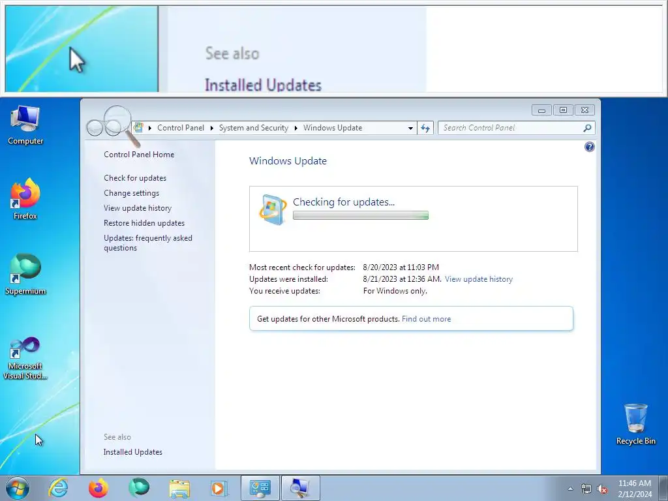Open the muted volume tray icon
Viewport: 668px width, 501px height.
(602, 489)
